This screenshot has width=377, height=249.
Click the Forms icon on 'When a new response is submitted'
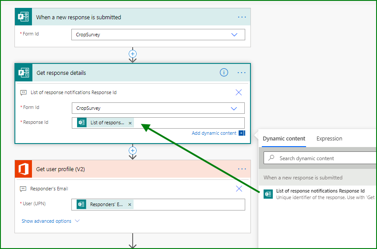pyautogui.click(x=23, y=17)
